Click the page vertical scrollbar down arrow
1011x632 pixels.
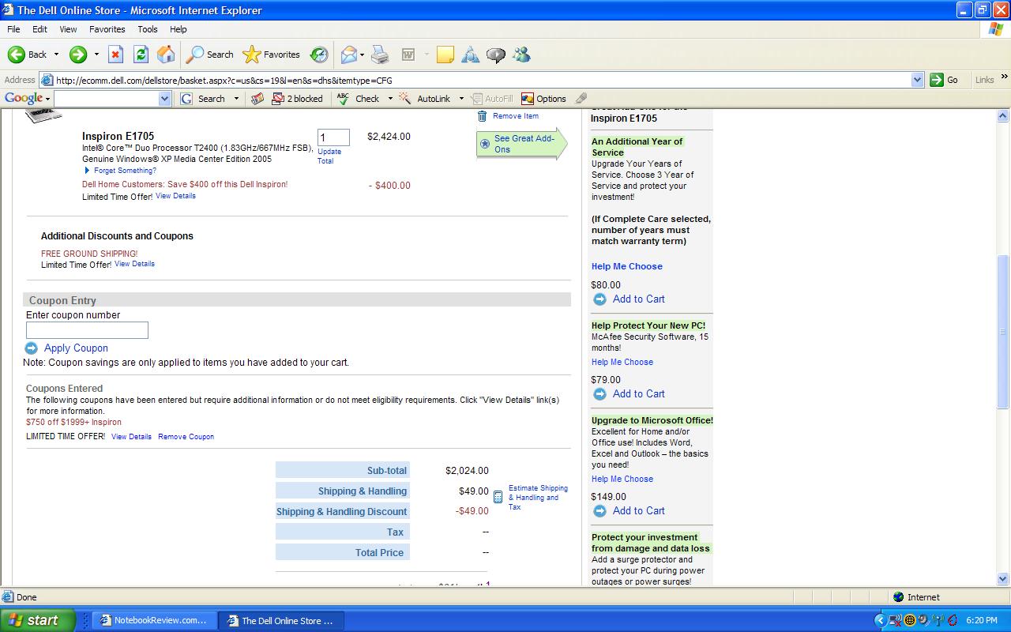[x=1003, y=578]
